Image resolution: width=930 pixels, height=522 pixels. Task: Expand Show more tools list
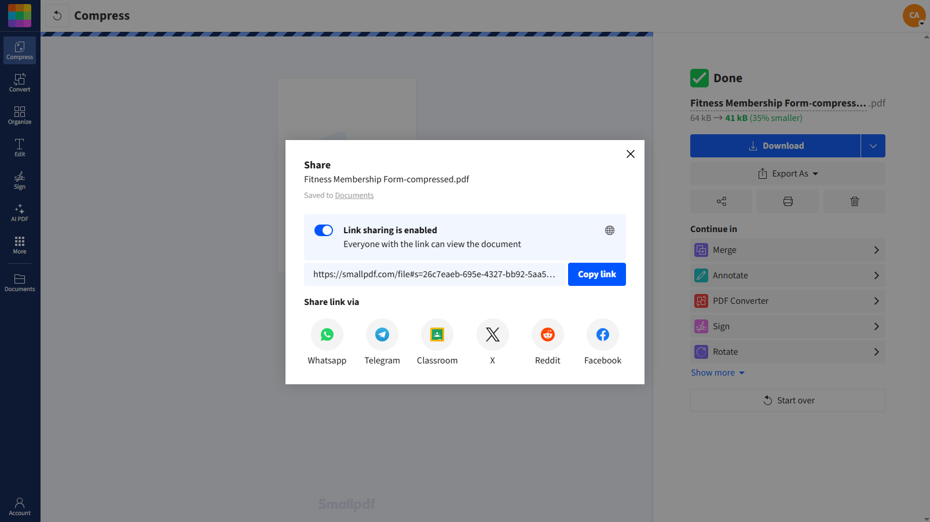coord(717,372)
